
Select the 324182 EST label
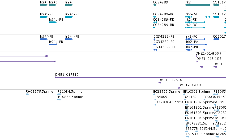click(190, 97)
